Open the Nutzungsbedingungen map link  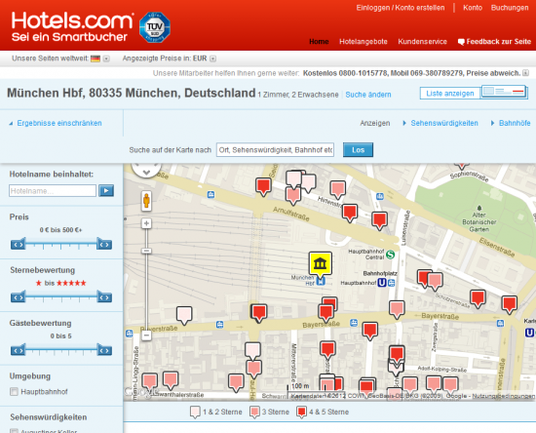503,396
